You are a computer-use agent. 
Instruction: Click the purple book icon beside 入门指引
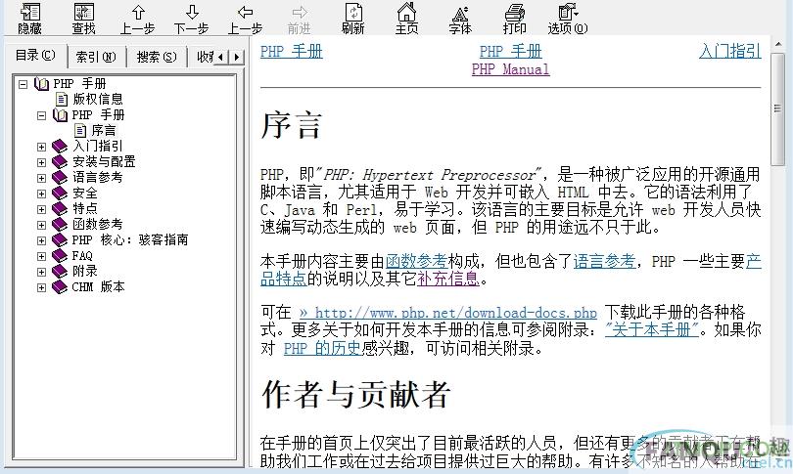click(x=60, y=147)
